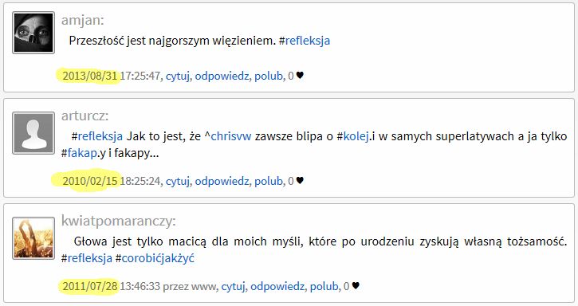
Task: Open the #kolej hashtag link
Action: (352, 136)
